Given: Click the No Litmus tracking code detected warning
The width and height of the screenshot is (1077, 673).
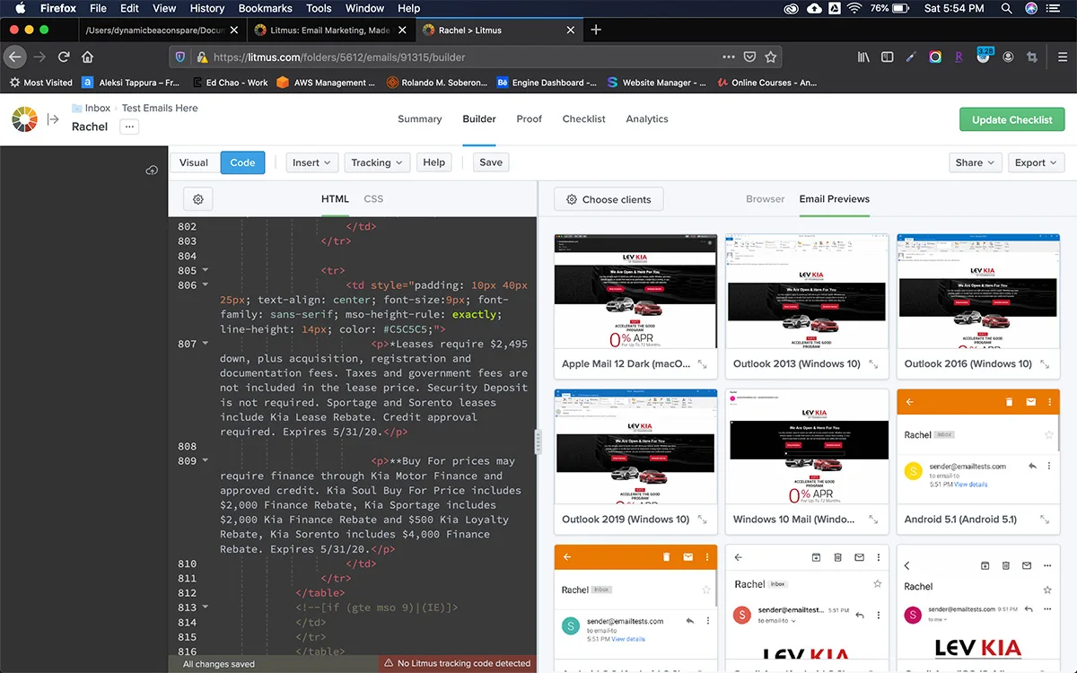Looking at the screenshot, I should (458, 664).
